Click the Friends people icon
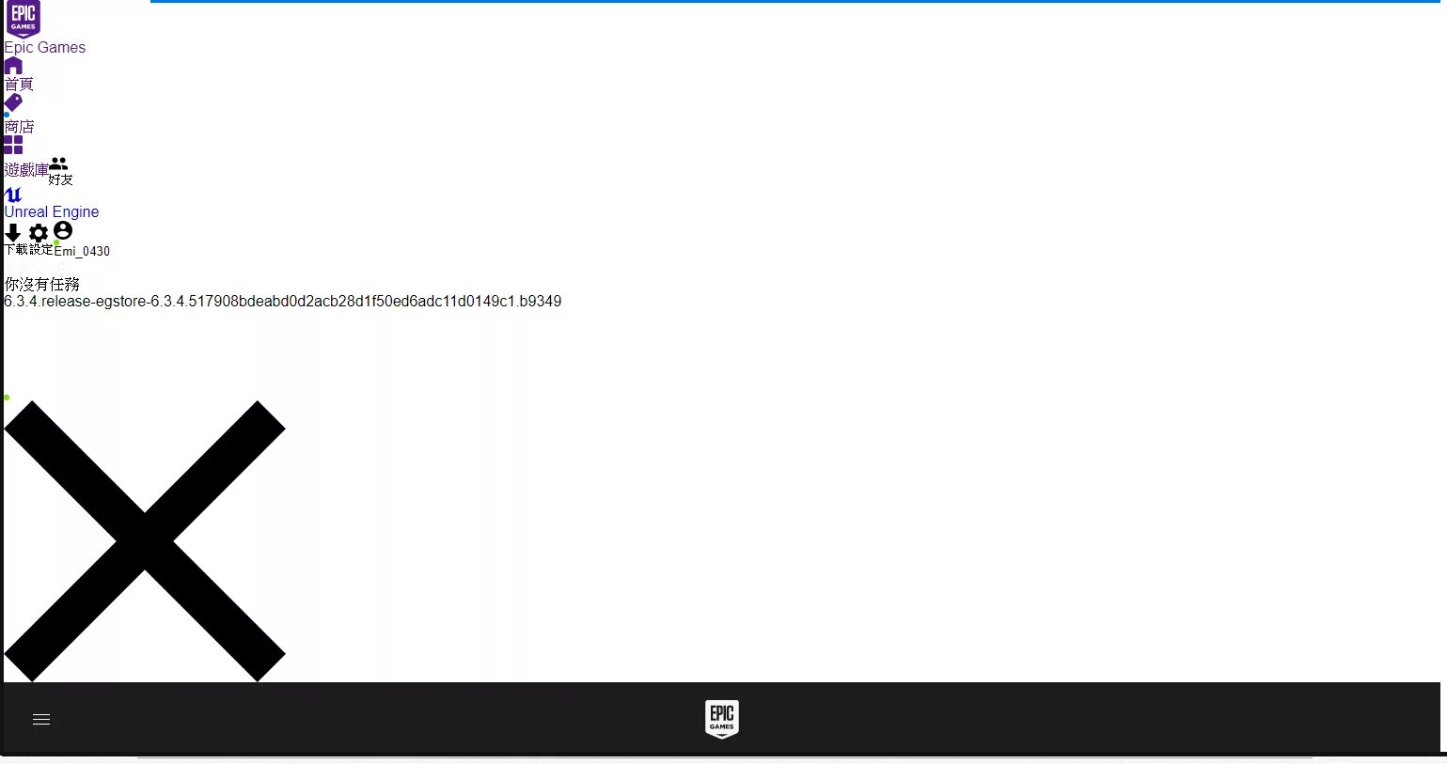 click(x=58, y=164)
